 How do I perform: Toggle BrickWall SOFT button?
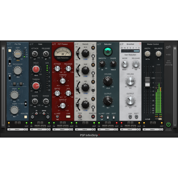[x=136, y=116]
